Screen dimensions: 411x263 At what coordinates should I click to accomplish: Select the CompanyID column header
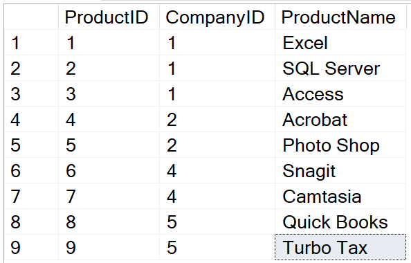coord(217,17)
